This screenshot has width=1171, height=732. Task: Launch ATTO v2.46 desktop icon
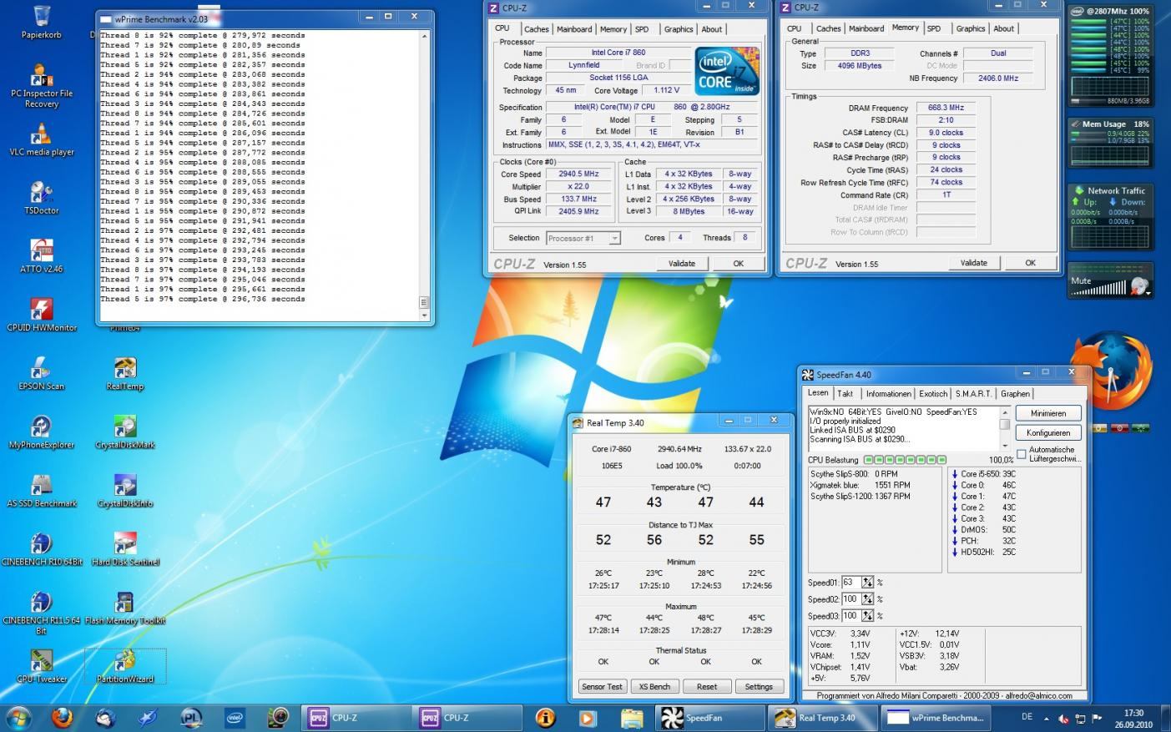tap(41, 257)
